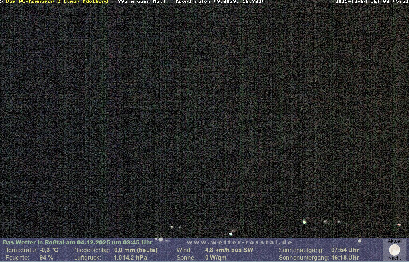Screen dimensions: 409x262
Task: Click the bright white light at bottom center
Action: click(230, 234)
